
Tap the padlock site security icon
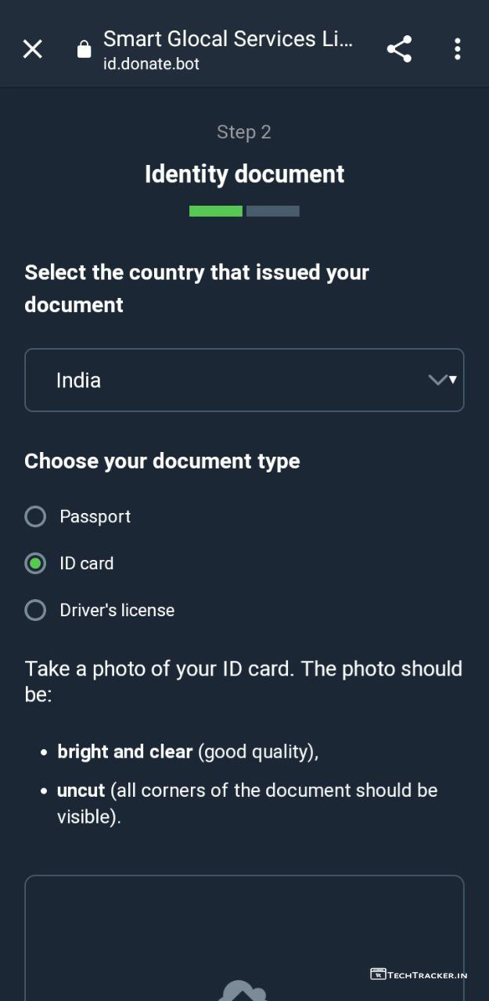click(x=84, y=50)
